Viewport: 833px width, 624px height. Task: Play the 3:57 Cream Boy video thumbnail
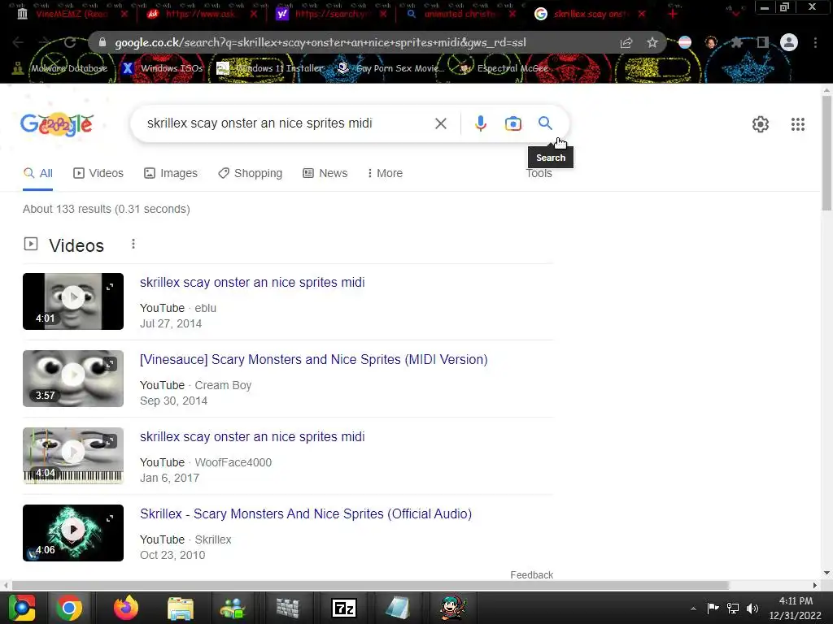pos(73,379)
